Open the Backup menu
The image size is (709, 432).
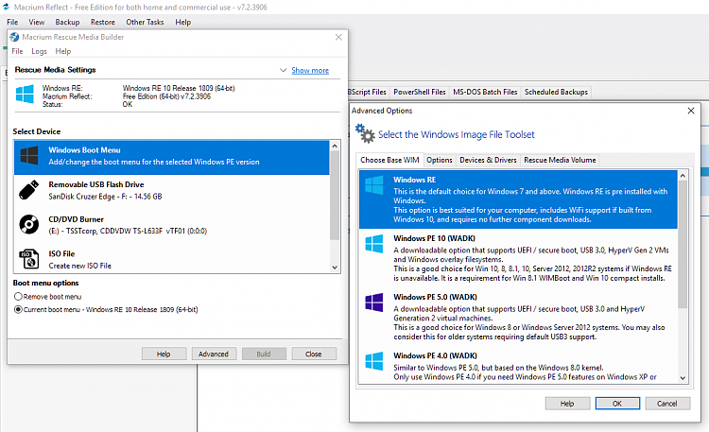pos(67,22)
